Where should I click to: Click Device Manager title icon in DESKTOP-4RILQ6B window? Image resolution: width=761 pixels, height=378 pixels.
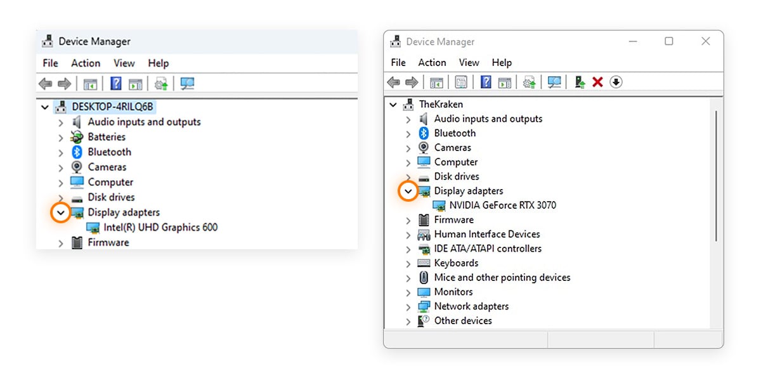click(48, 41)
